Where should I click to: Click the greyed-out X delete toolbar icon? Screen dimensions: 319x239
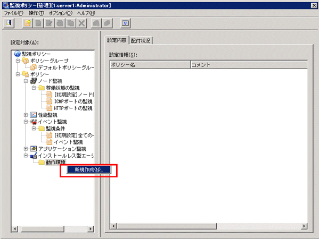(x=81, y=23)
